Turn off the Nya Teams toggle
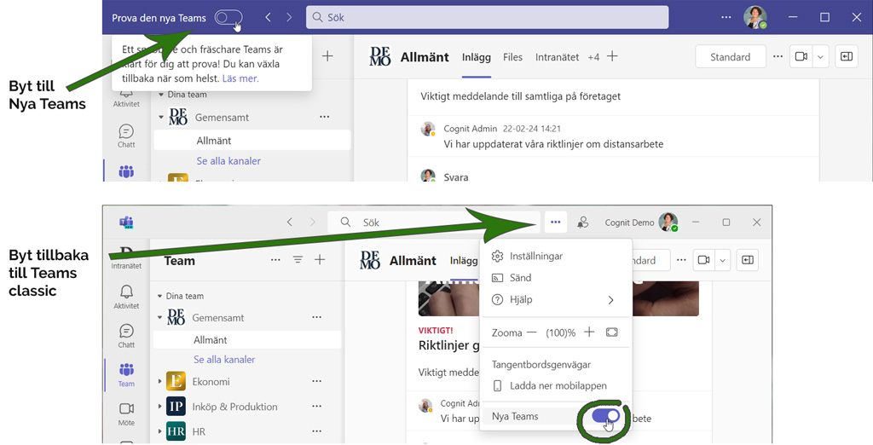Image resolution: width=873 pixels, height=445 pixels. coord(605,416)
